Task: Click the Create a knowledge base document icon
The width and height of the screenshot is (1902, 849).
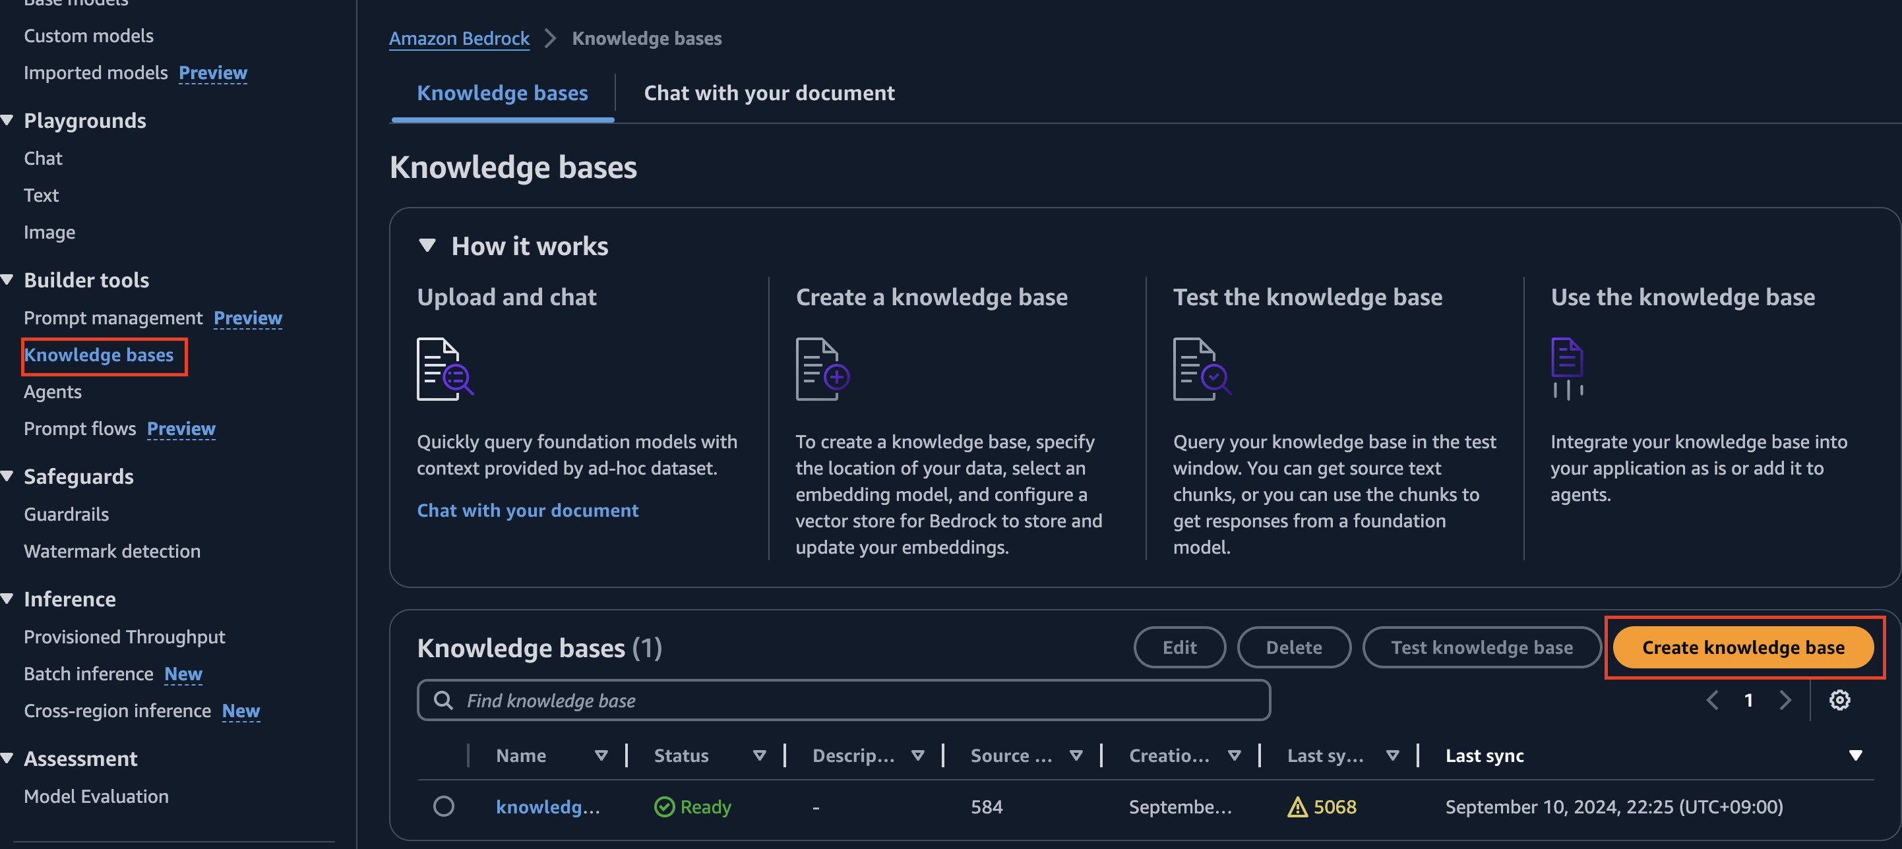Action: (x=822, y=369)
